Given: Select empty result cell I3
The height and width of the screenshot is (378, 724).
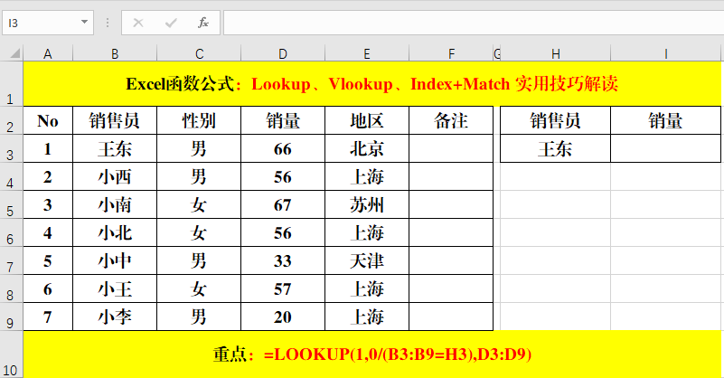Looking at the screenshot, I should (x=665, y=149).
